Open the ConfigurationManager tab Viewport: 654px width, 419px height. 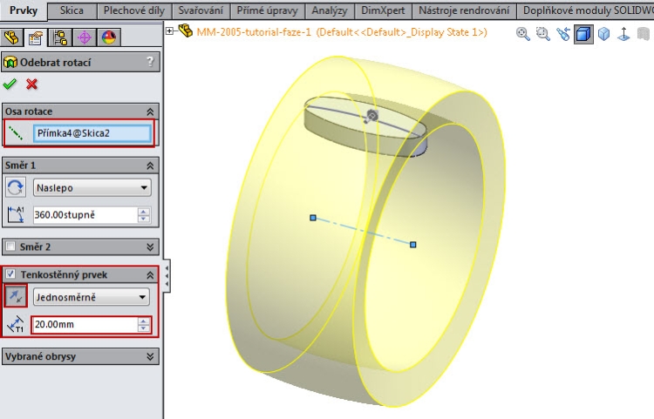click(59, 38)
